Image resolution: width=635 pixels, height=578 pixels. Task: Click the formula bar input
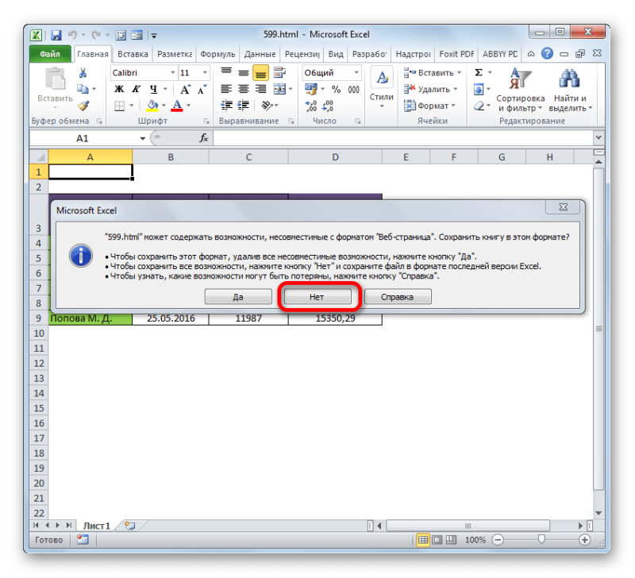coord(403,138)
